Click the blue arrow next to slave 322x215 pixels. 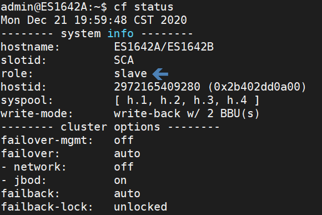point(160,74)
